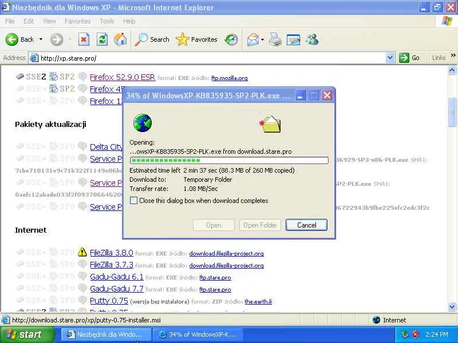458x343 pixels.
Task: Click the Mail envelope icon
Action: coord(252,39)
